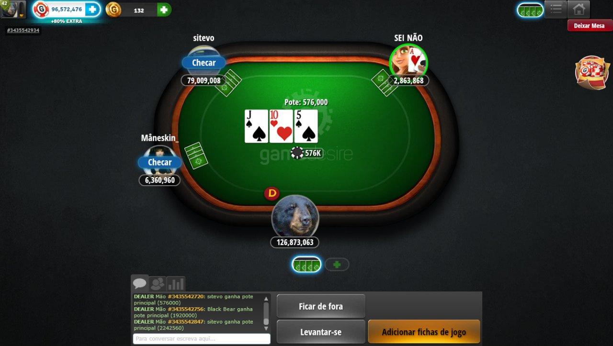This screenshot has height=346, width=613.
Task: Select the card tables icon at top right
Action: pyautogui.click(x=530, y=10)
